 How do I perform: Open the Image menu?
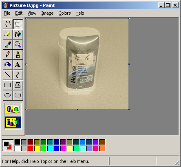coord(47,13)
